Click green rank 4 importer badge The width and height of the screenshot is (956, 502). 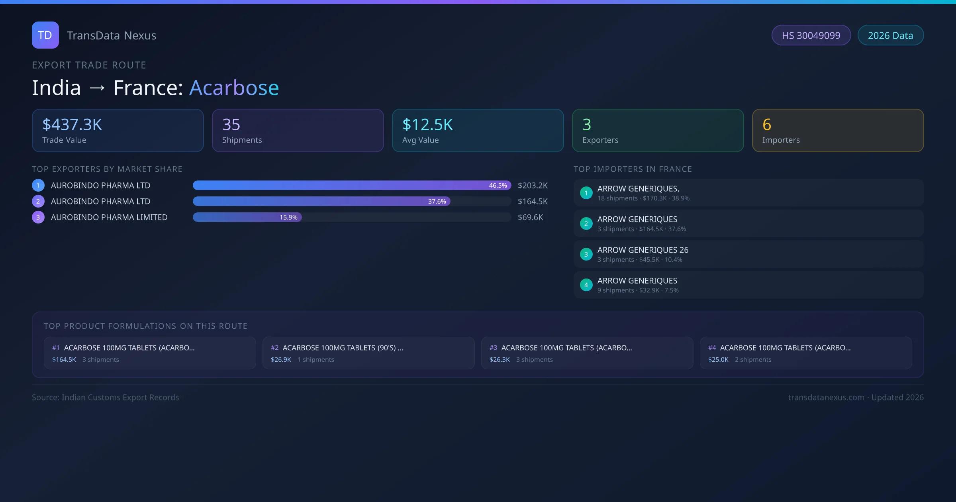point(586,285)
